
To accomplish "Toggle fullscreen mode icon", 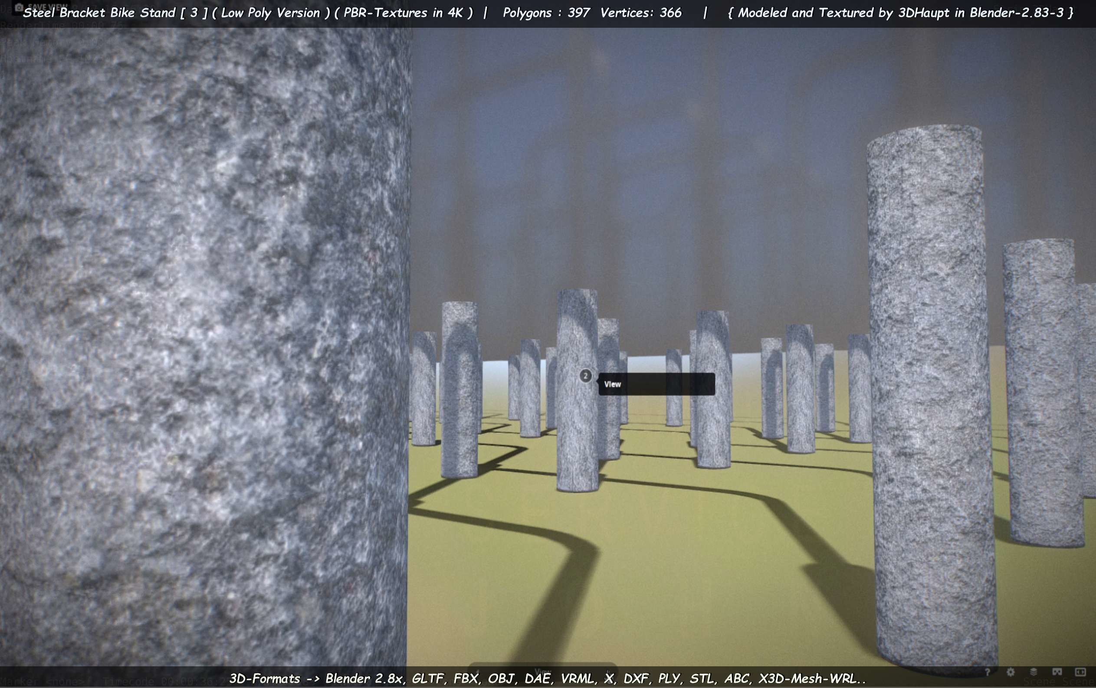I will tap(1080, 672).
